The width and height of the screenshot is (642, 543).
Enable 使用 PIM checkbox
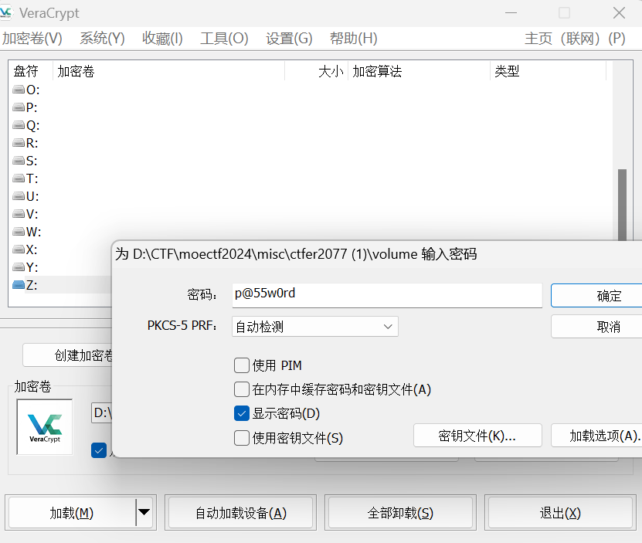242,365
